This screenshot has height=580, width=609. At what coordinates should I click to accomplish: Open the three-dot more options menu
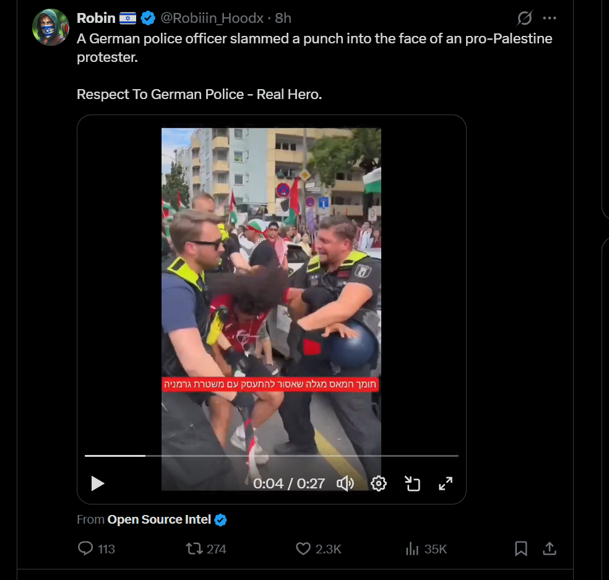pyautogui.click(x=549, y=18)
